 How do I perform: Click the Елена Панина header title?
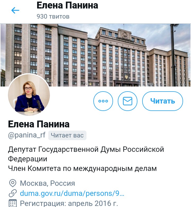(67, 6)
